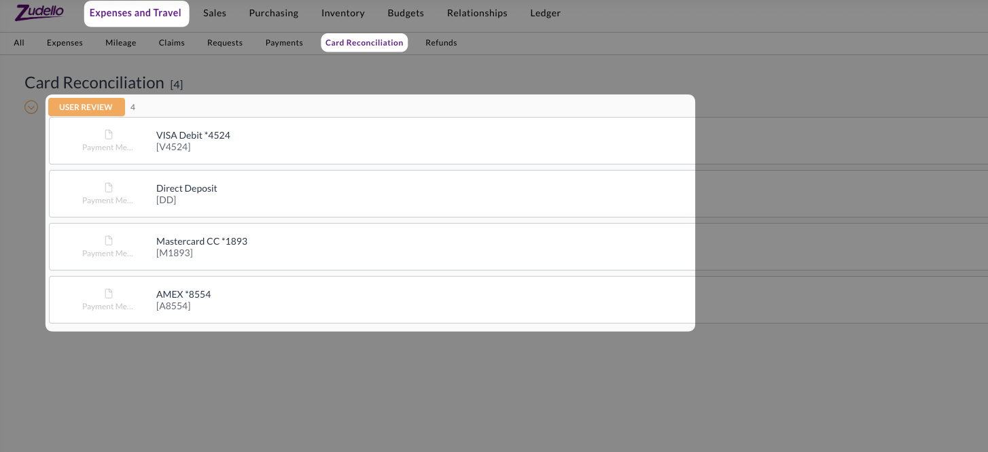Click the document icon for AMEX *8554
Screen dimensions: 988x452
tap(109, 294)
